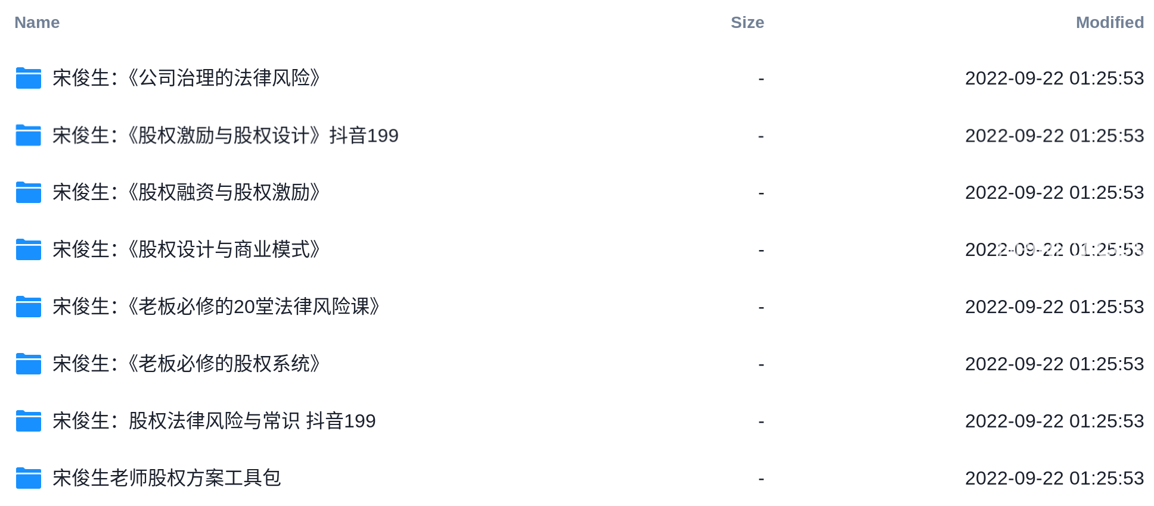Sort by the Name column header

[37, 23]
